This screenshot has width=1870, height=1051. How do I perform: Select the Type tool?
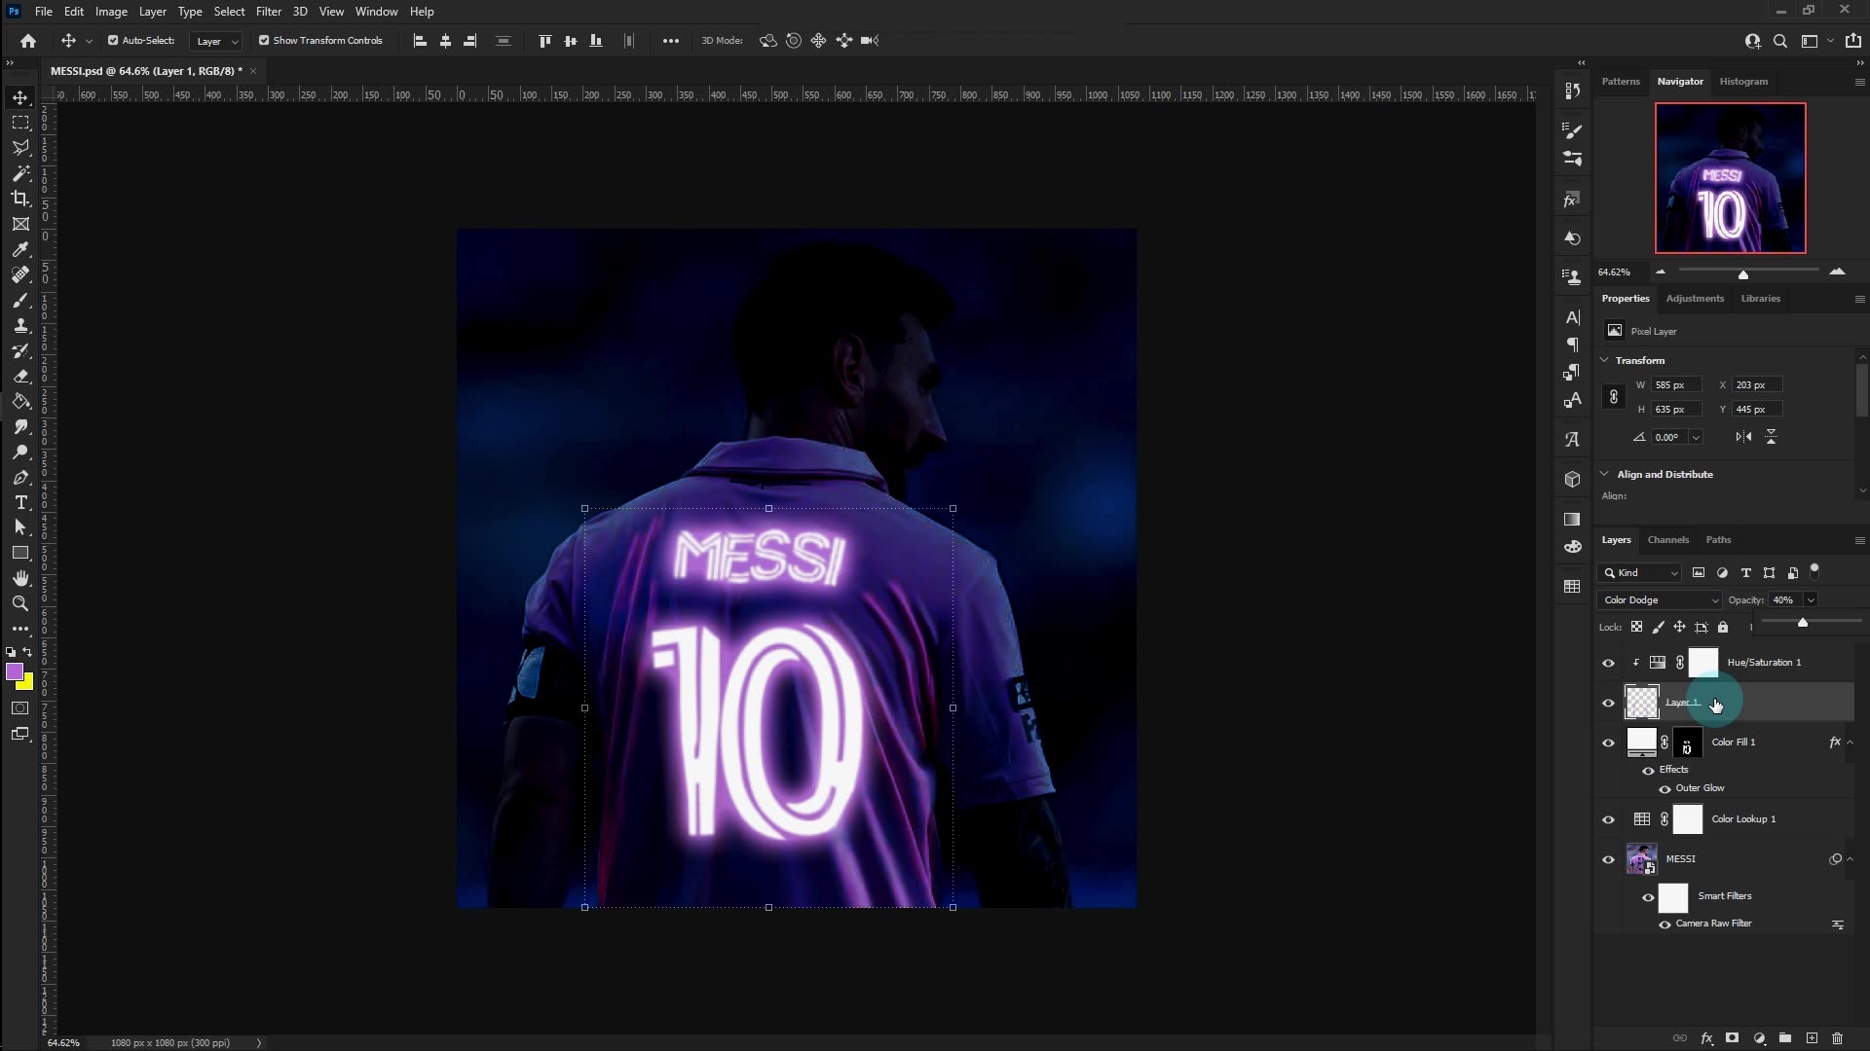click(x=20, y=503)
